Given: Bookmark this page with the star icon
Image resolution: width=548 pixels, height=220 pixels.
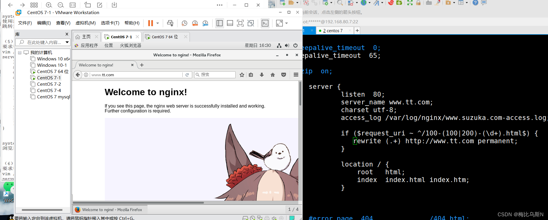Looking at the screenshot, I should [x=242, y=75].
